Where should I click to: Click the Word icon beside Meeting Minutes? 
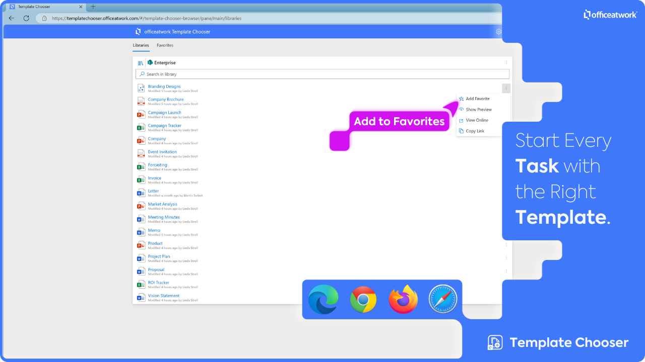pyautogui.click(x=141, y=219)
